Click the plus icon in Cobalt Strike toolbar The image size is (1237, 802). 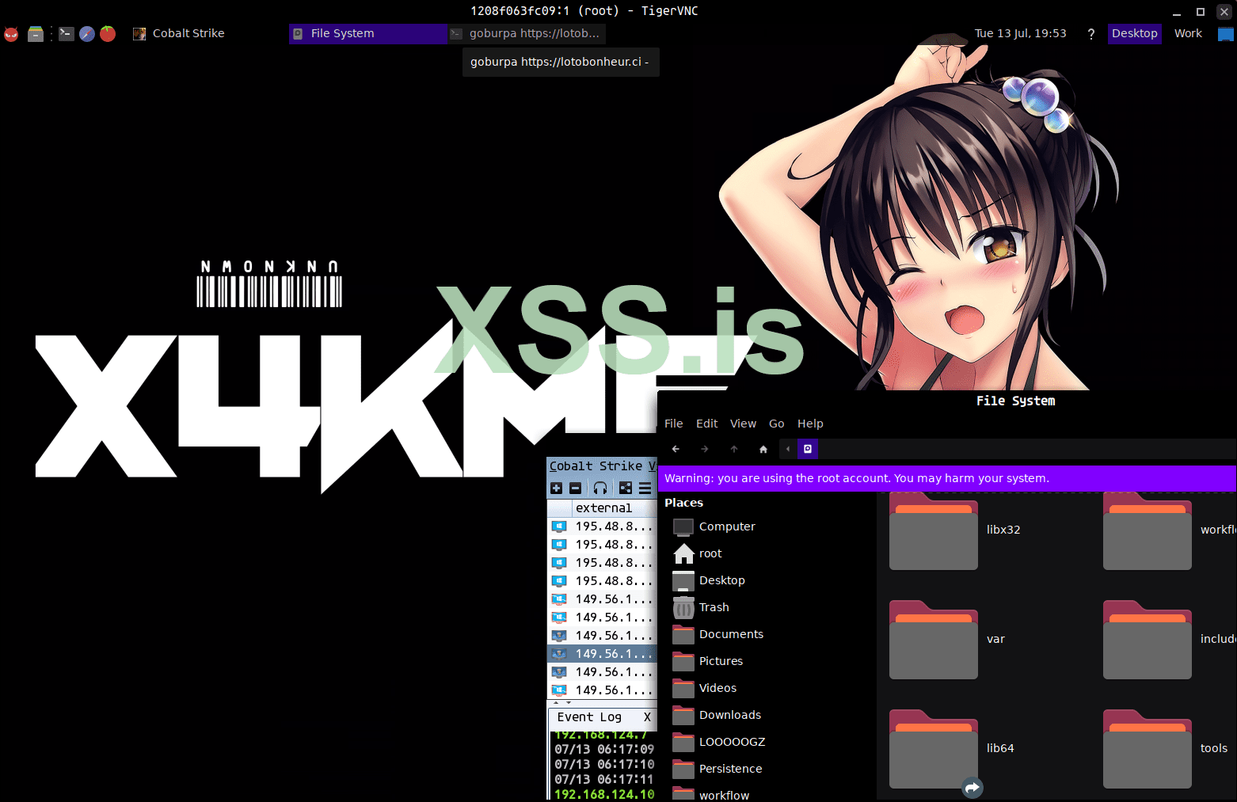[x=556, y=488]
